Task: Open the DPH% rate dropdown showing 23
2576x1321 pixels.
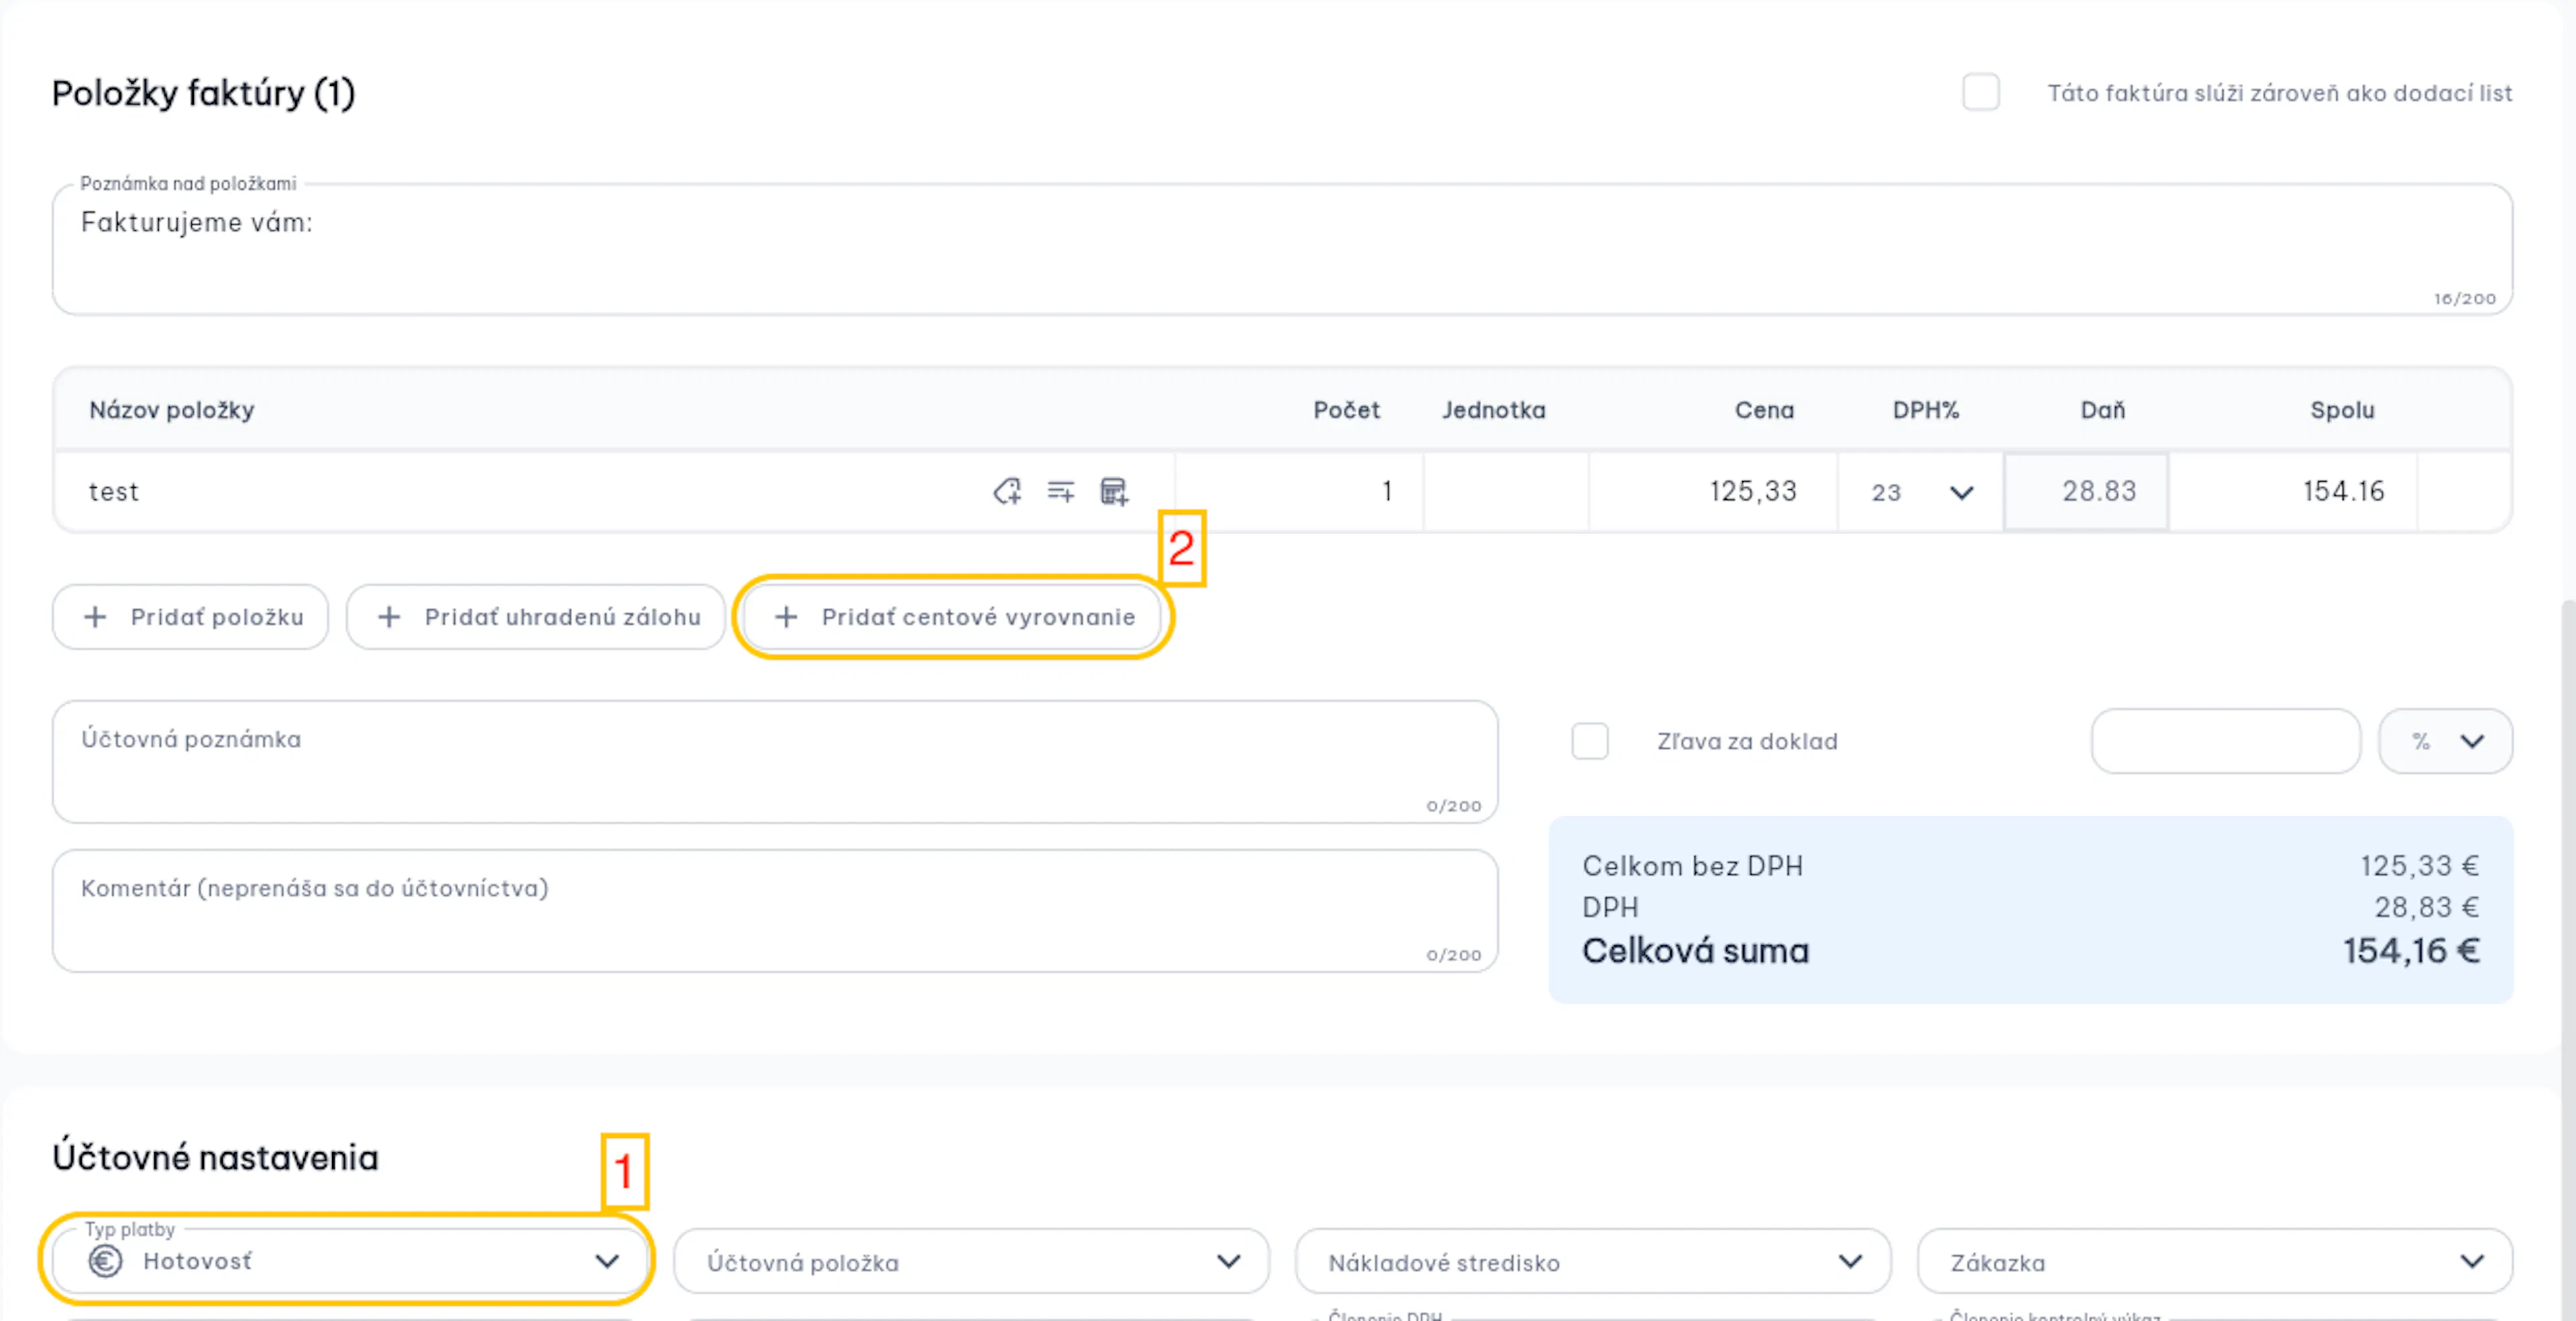Action: [1921, 492]
